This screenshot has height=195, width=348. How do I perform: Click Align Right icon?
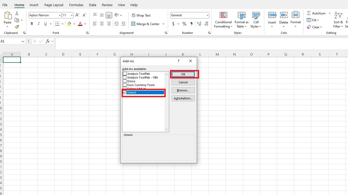tap(109, 24)
